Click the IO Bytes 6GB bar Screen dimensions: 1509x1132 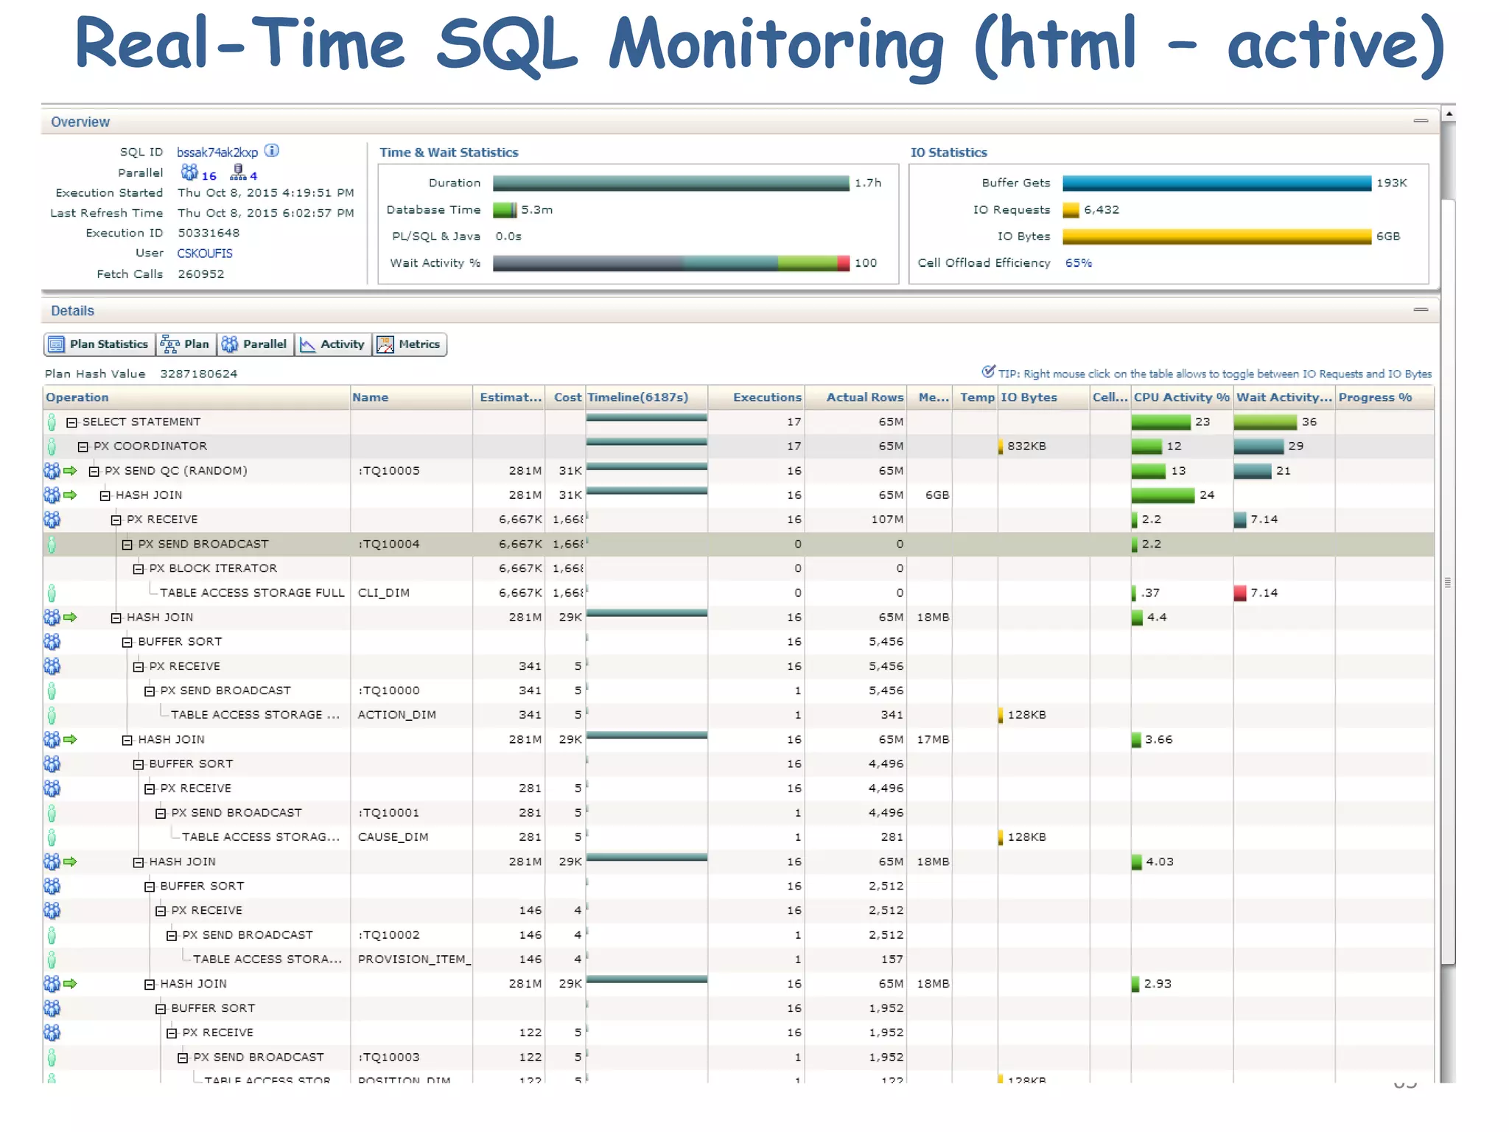(1216, 237)
